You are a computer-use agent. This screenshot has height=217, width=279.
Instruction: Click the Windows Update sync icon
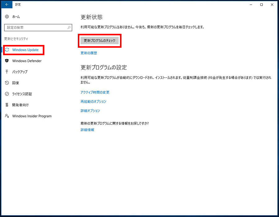(x=7, y=50)
